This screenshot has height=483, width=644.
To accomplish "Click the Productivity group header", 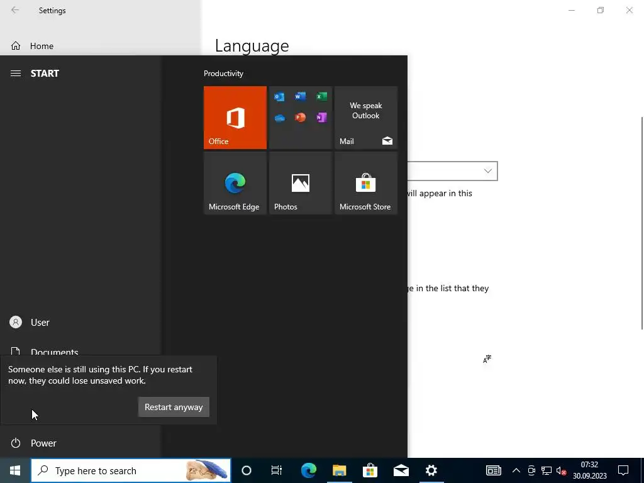I will (223, 74).
